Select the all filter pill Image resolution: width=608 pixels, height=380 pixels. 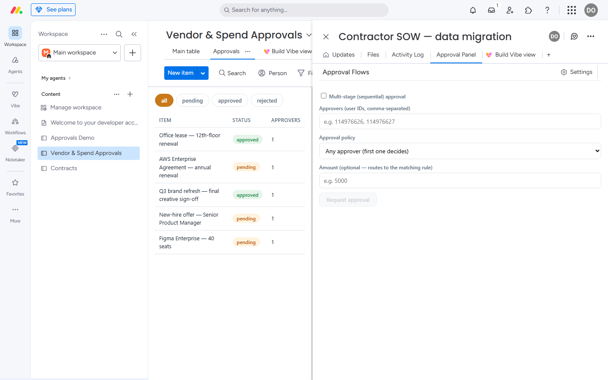coord(164,100)
